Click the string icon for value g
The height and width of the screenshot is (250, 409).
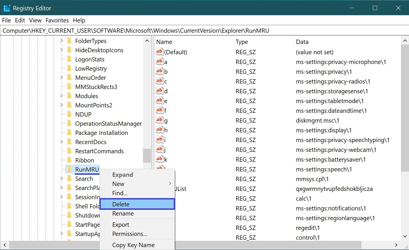click(x=160, y=120)
